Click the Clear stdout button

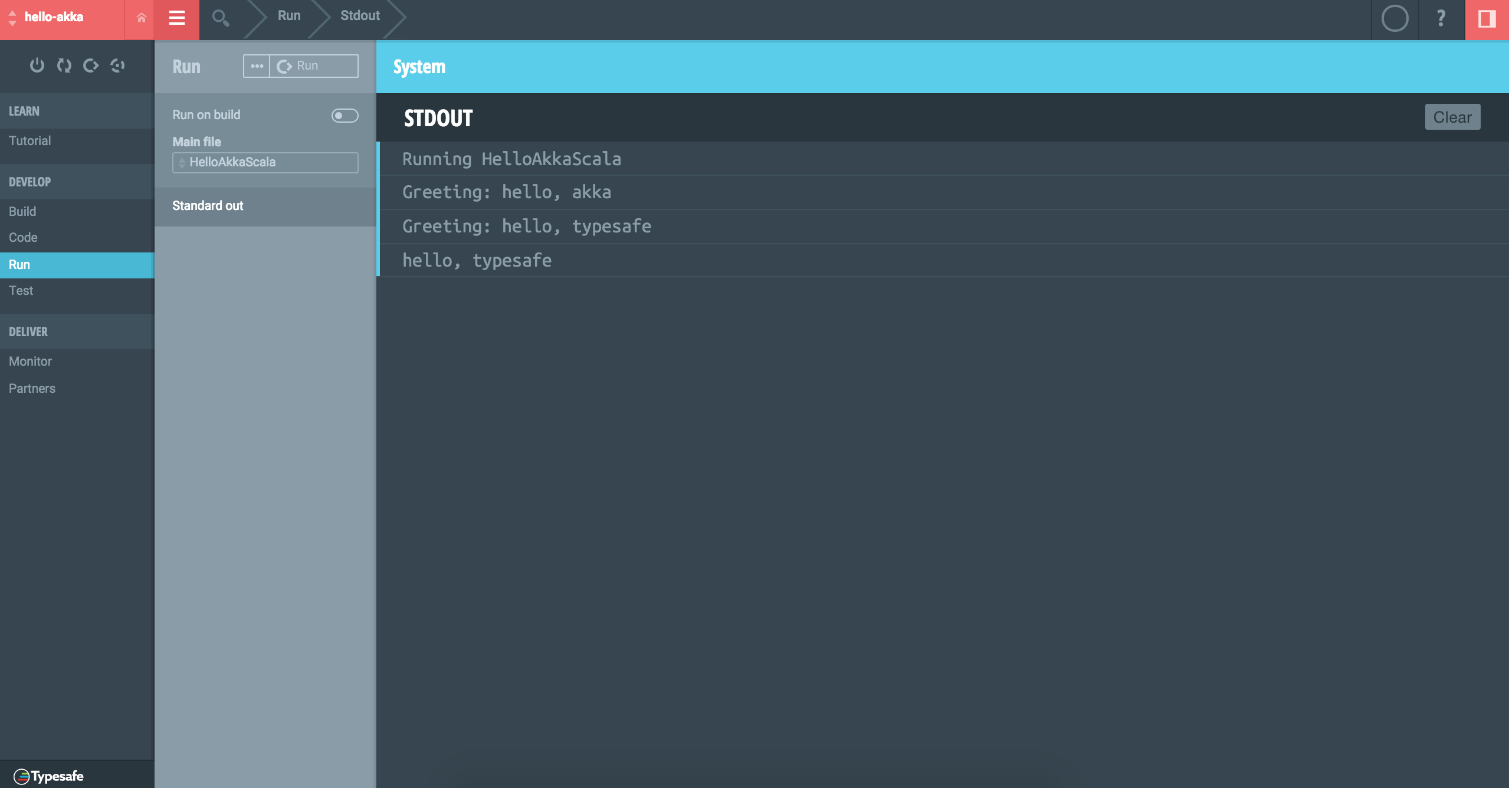point(1452,117)
